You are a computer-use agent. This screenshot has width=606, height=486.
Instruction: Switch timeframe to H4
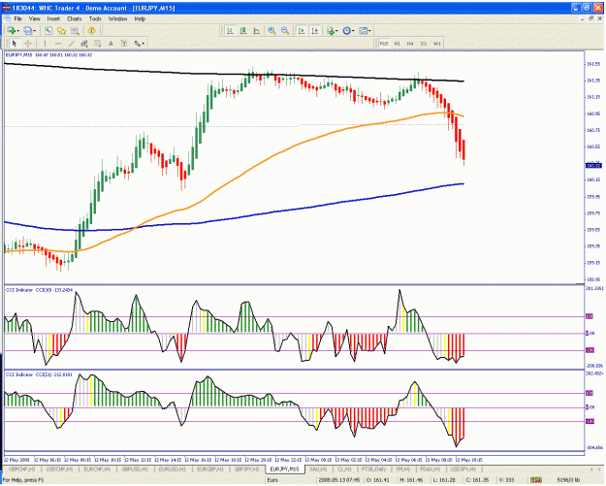click(410, 44)
